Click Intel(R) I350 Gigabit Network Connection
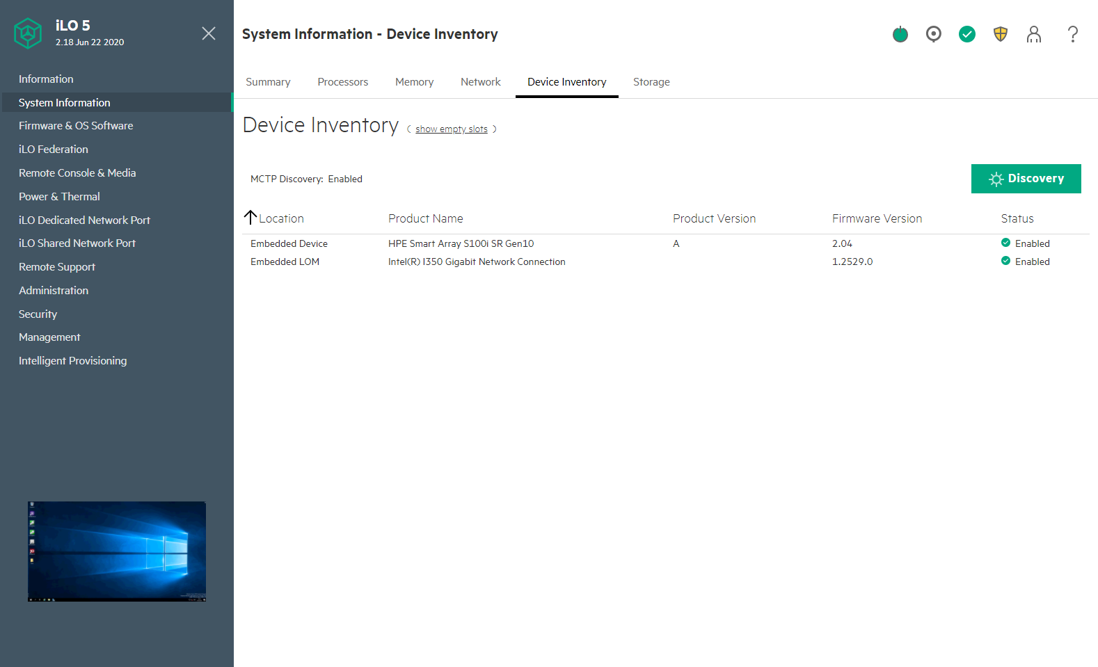This screenshot has width=1098, height=667. click(477, 262)
